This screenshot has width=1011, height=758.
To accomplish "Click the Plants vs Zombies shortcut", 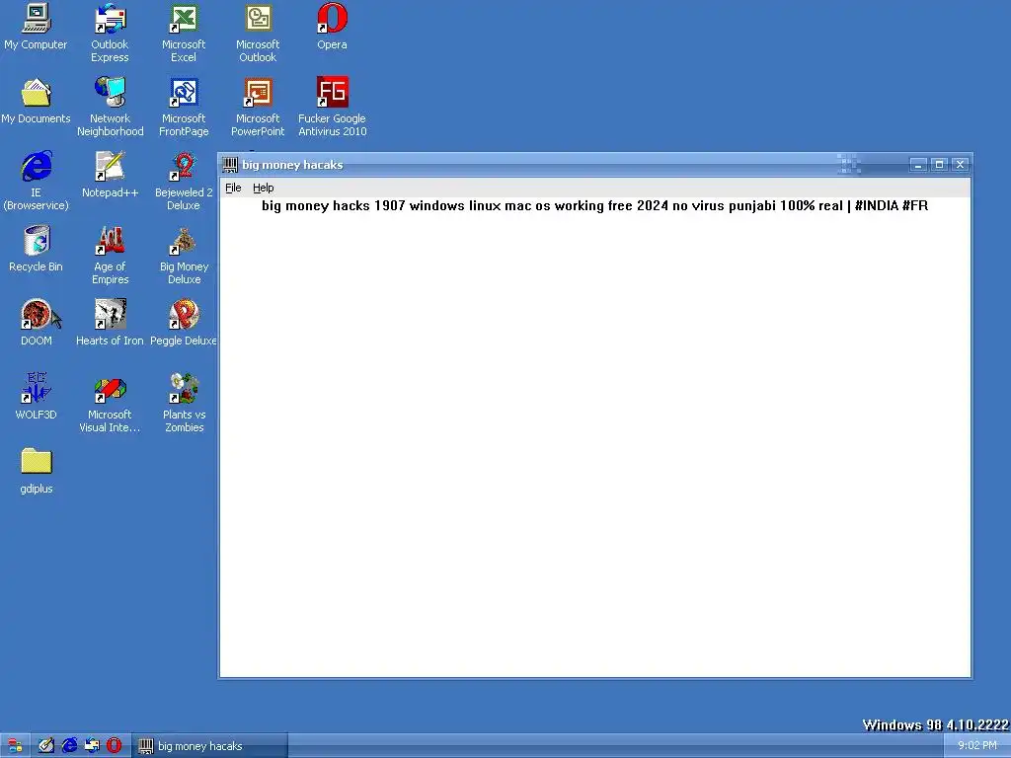I will [x=184, y=404].
